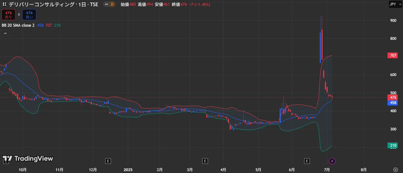Click the 安値 461 low value
This screenshot has height=173, width=403.
coord(162,4)
